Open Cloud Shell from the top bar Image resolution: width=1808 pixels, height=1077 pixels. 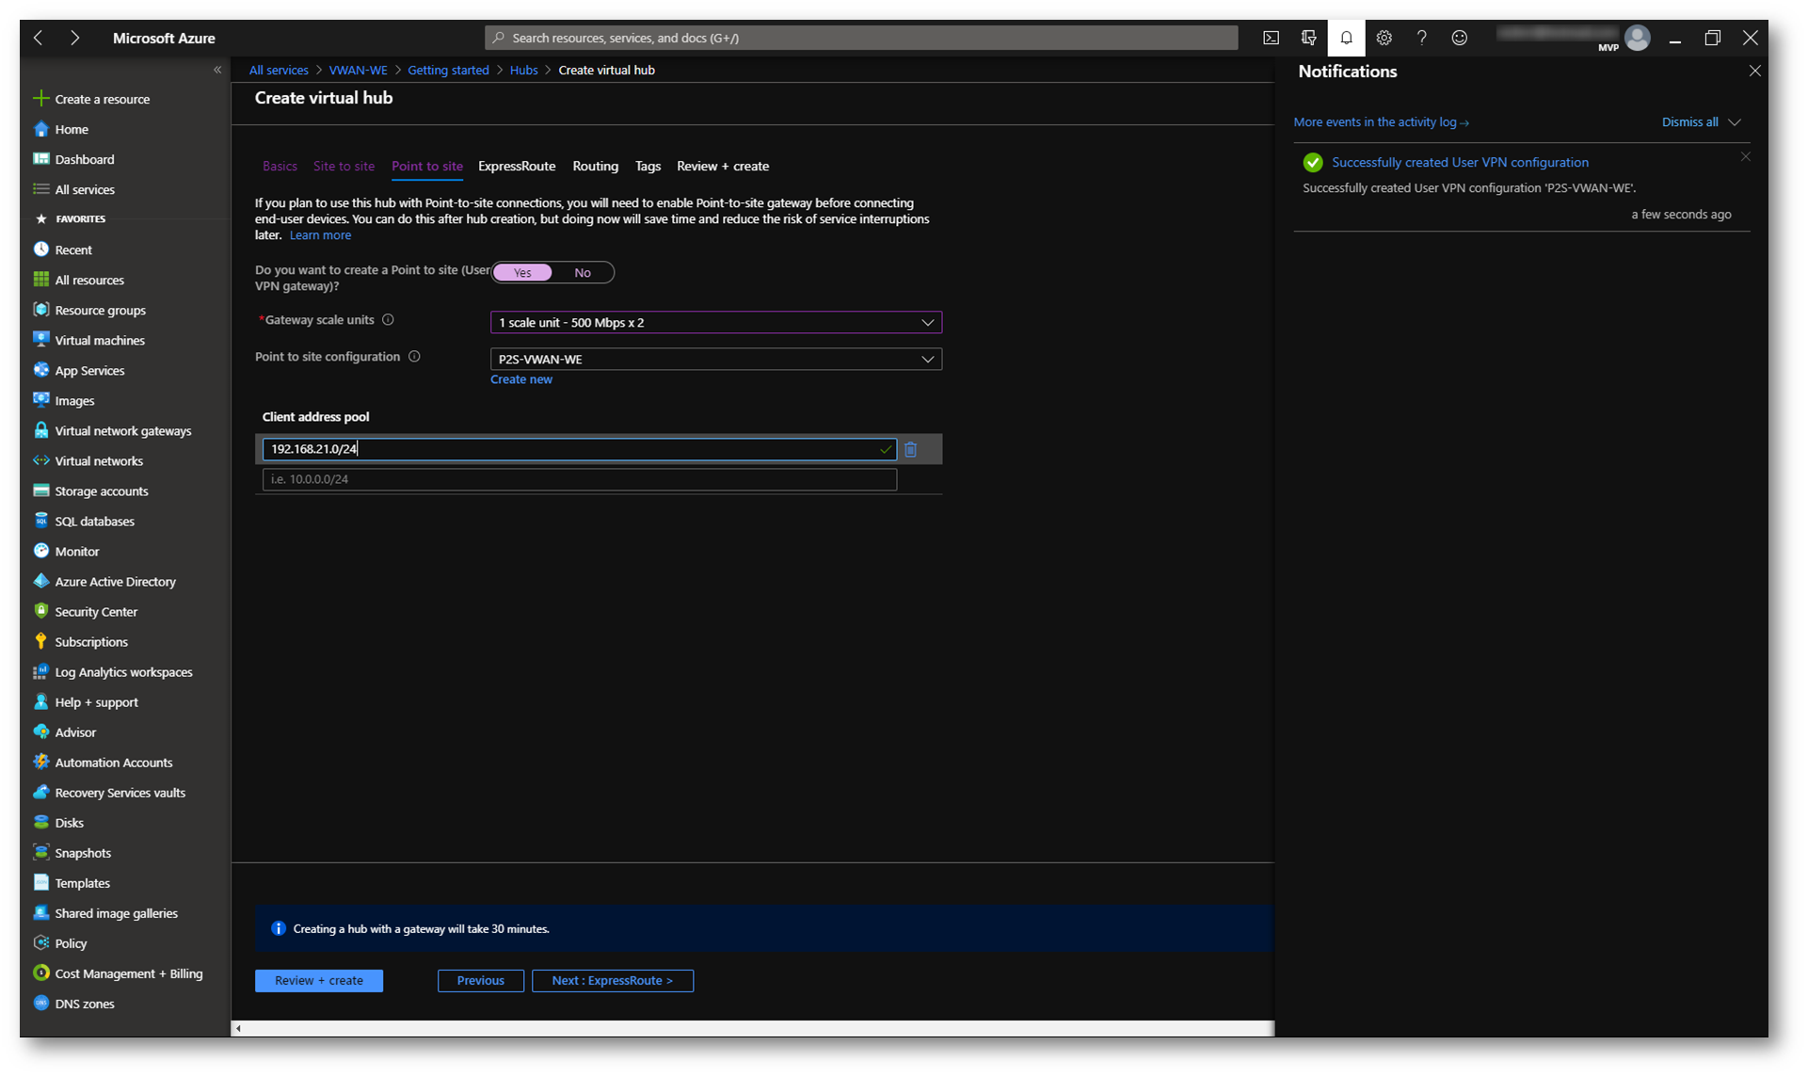tap(1271, 38)
